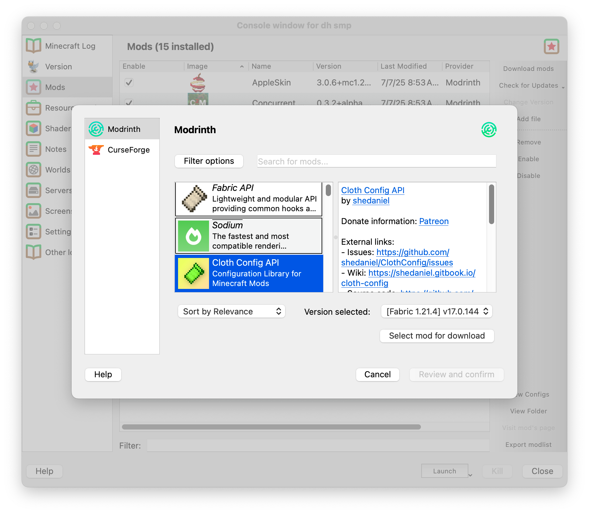Select the Fabric API result
589x514 pixels.
(248, 199)
